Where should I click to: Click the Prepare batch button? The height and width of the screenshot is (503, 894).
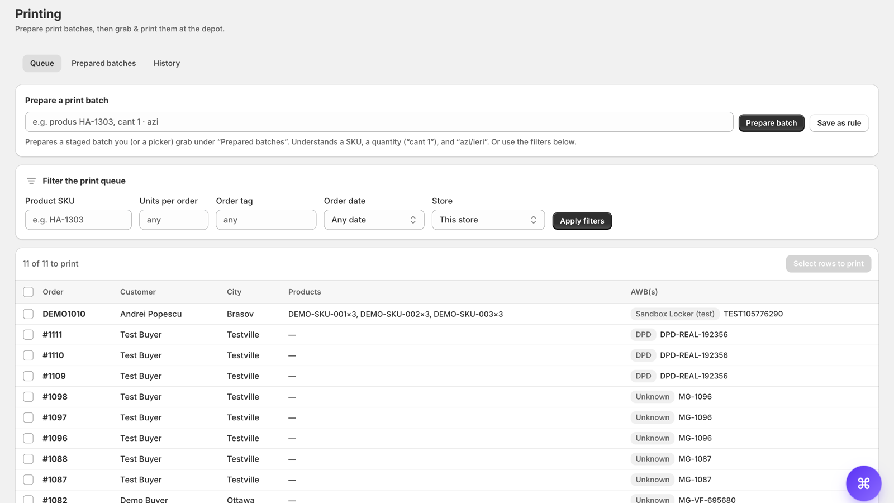[771, 123]
